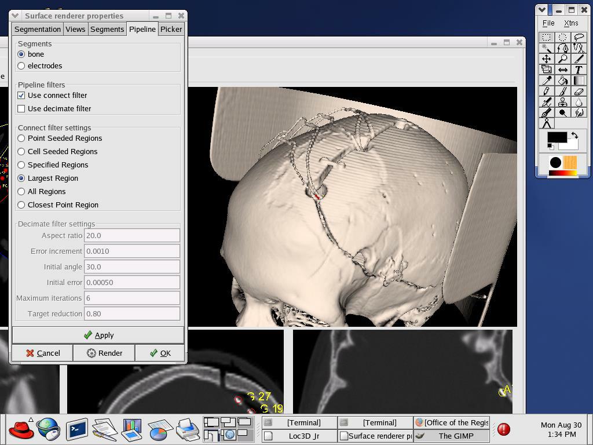
Task: Open the GIMP File menu
Action: pos(548,23)
